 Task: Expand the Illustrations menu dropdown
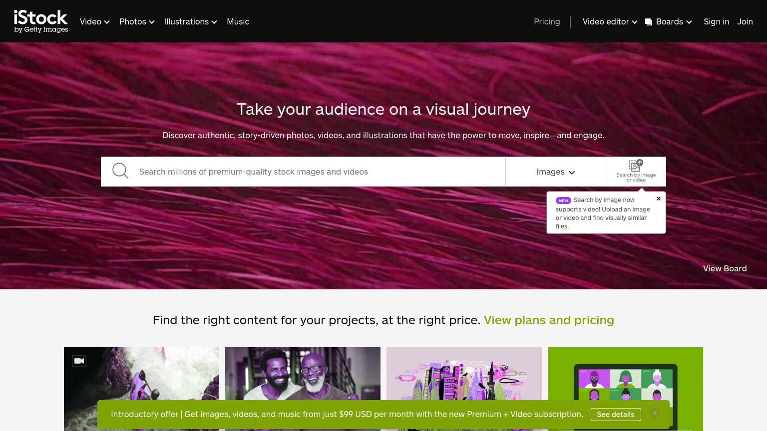190,21
